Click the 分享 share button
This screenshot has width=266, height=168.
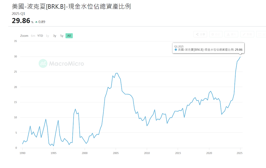coord(200,34)
